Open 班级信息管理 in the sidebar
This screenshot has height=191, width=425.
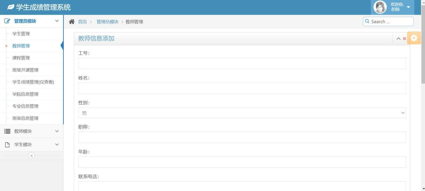[25, 118]
